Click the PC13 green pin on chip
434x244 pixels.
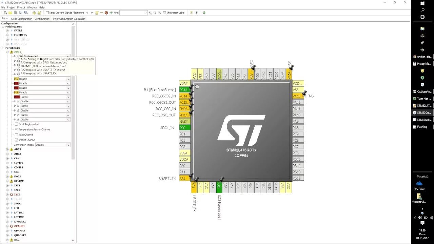coord(184,90)
